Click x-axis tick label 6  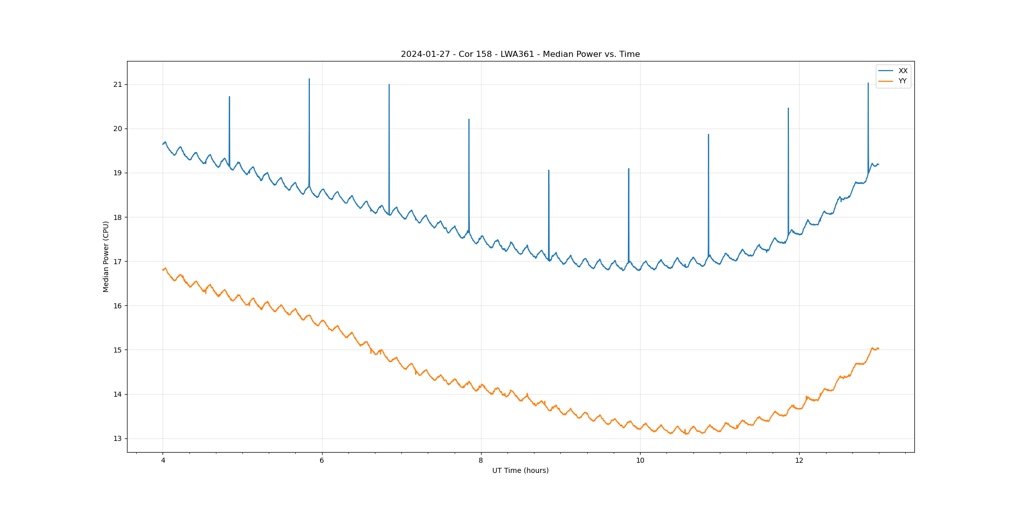click(x=322, y=460)
